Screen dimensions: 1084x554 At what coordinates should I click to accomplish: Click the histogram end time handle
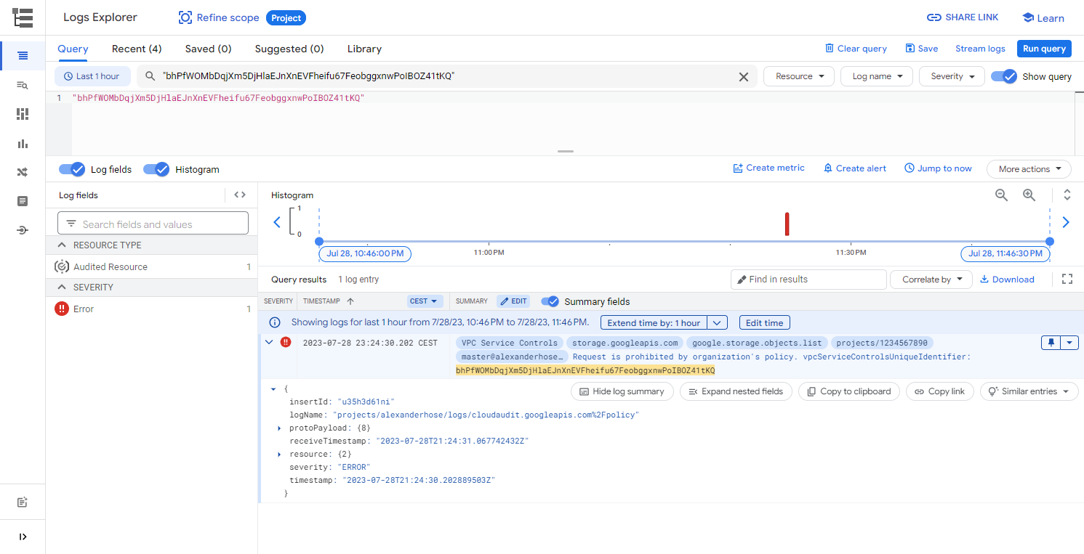pyautogui.click(x=1050, y=241)
